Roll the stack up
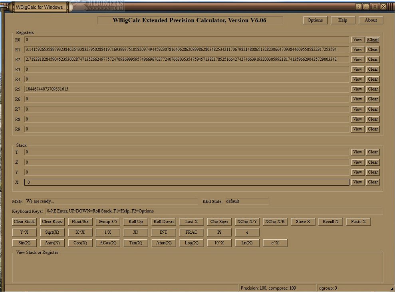The width and height of the screenshot is (395, 292). [136, 222]
